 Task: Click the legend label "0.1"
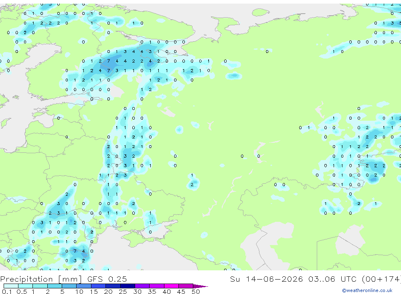pos(7,292)
